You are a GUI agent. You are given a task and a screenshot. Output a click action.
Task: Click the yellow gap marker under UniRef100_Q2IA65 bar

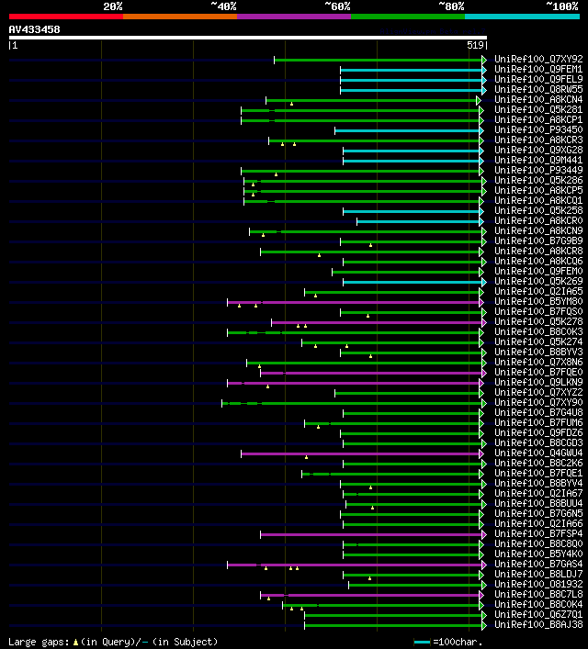click(315, 296)
